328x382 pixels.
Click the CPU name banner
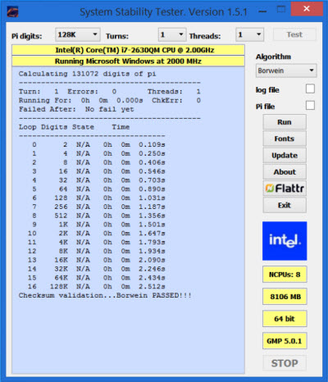pos(128,50)
